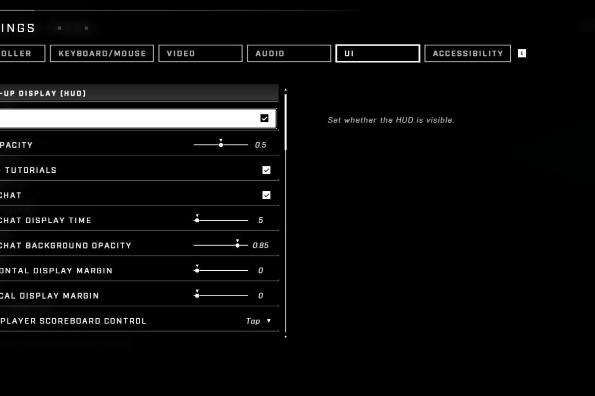Click the scrollbar's top up arrow

click(285, 90)
